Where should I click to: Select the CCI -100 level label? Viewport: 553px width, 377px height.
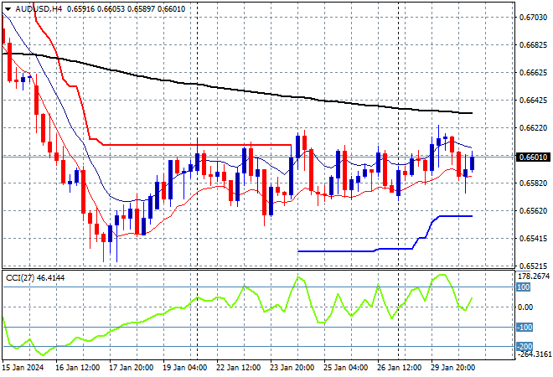click(525, 328)
